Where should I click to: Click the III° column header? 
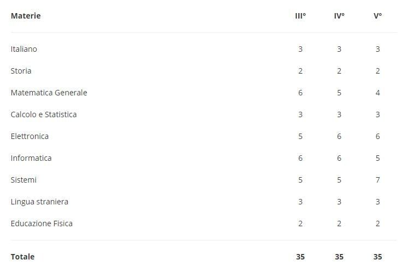300,16
